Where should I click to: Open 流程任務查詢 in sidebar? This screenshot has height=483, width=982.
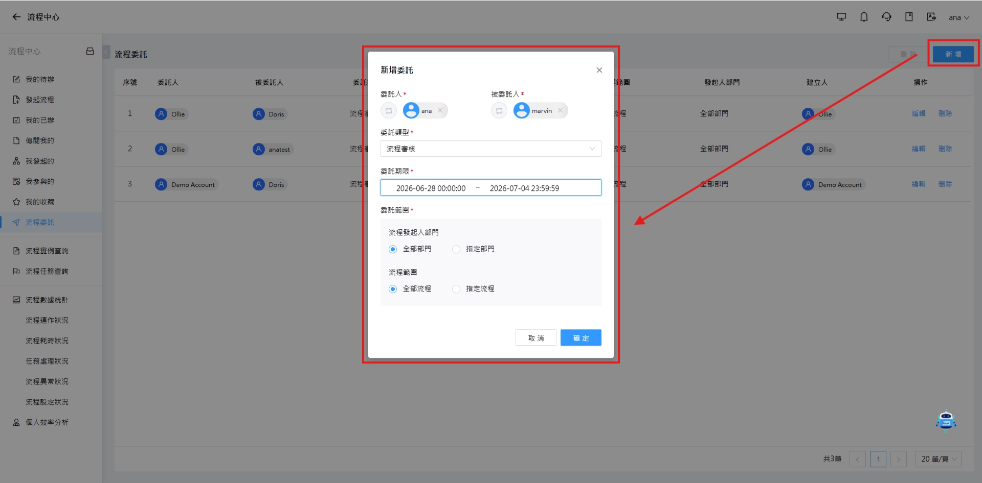pos(47,271)
